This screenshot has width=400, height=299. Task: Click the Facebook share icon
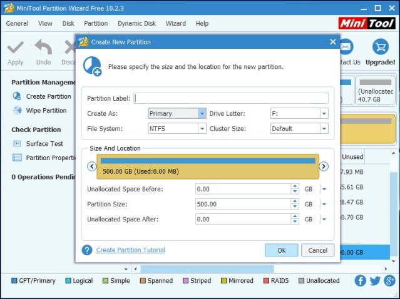click(361, 281)
